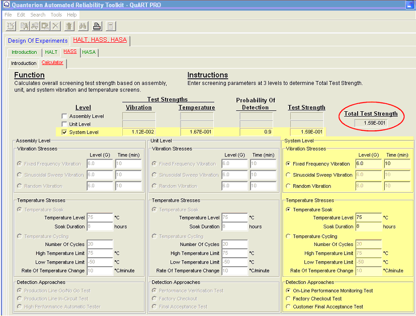Click System Level Soak Duration field
The height and width of the screenshot is (316, 416).
pyautogui.click(x=369, y=226)
